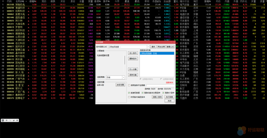Click the IME logo icon on the floating input bar
267x138 pixels.
click(3, 120)
